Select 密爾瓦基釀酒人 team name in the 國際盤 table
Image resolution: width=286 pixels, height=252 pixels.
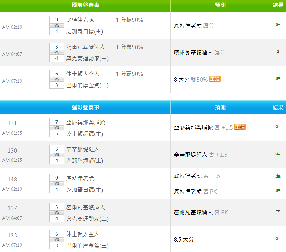[86, 47]
